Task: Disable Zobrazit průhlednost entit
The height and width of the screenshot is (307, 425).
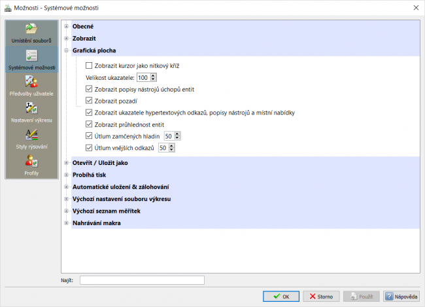Action: click(x=89, y=124)
